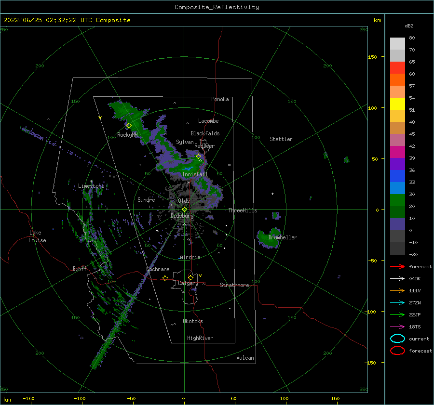Click the Okotoks label

tap(193, 321)
